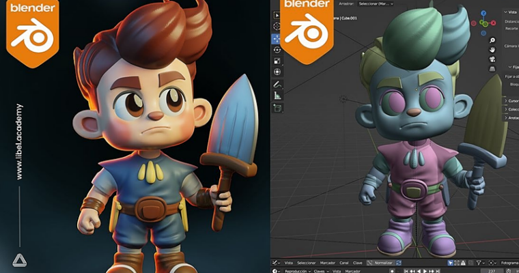The height and width of the screenshot is (273, 519).
Task: Toggle the Normalizar button
Action: (x=380, y=263)
